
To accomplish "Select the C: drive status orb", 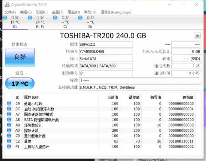I will pos(55,18).
